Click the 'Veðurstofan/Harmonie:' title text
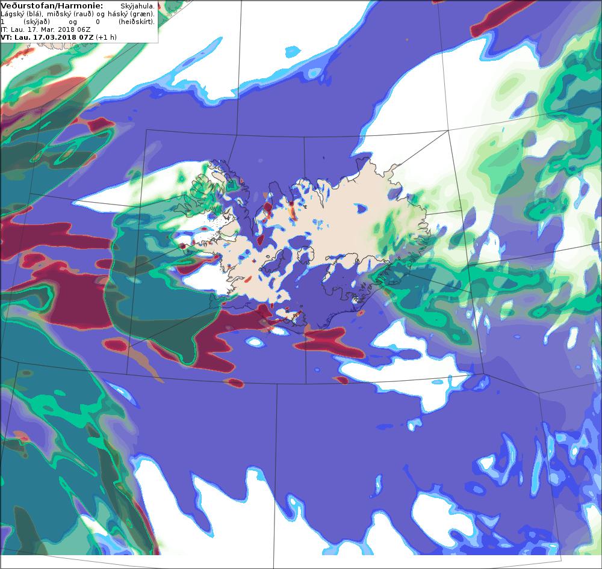Screen dimensions: 602x569 click(52, 6)
